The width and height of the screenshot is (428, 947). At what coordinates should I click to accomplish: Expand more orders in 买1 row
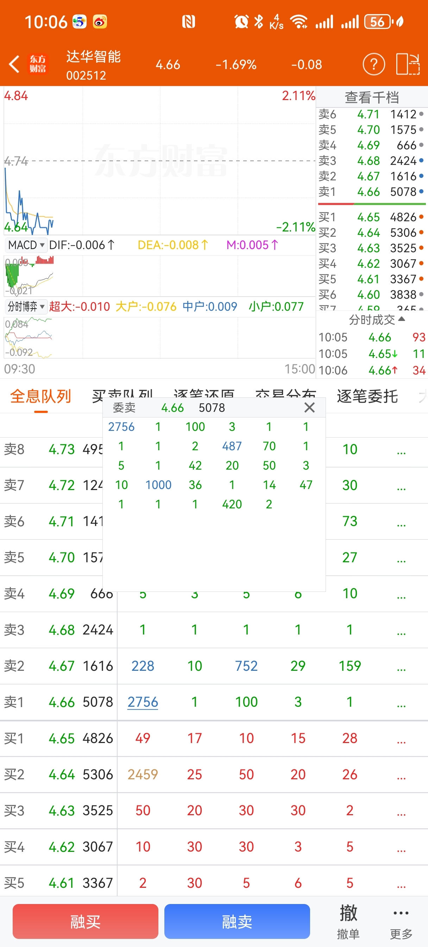point(401,742)
